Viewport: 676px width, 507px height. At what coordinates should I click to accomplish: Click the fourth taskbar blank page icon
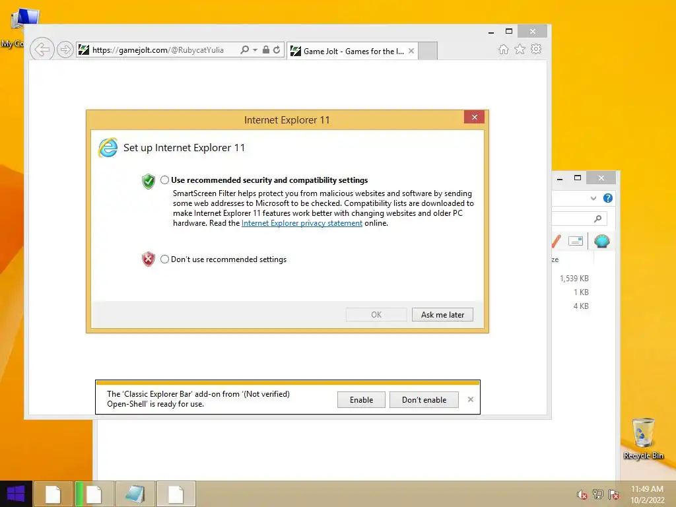[176, 494]
